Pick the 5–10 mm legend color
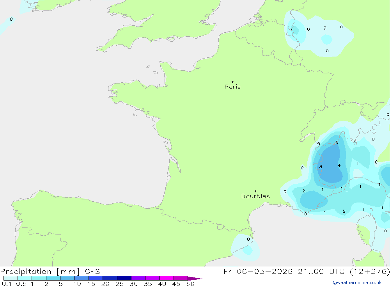Image resolution: width=390 pixels, height=286 pixels. [x=67, y=278]
